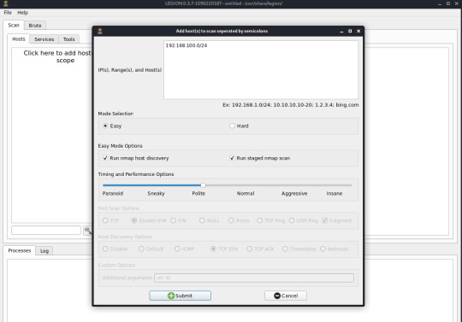Click the Submit button in the dialog

[x=180, y=296]
